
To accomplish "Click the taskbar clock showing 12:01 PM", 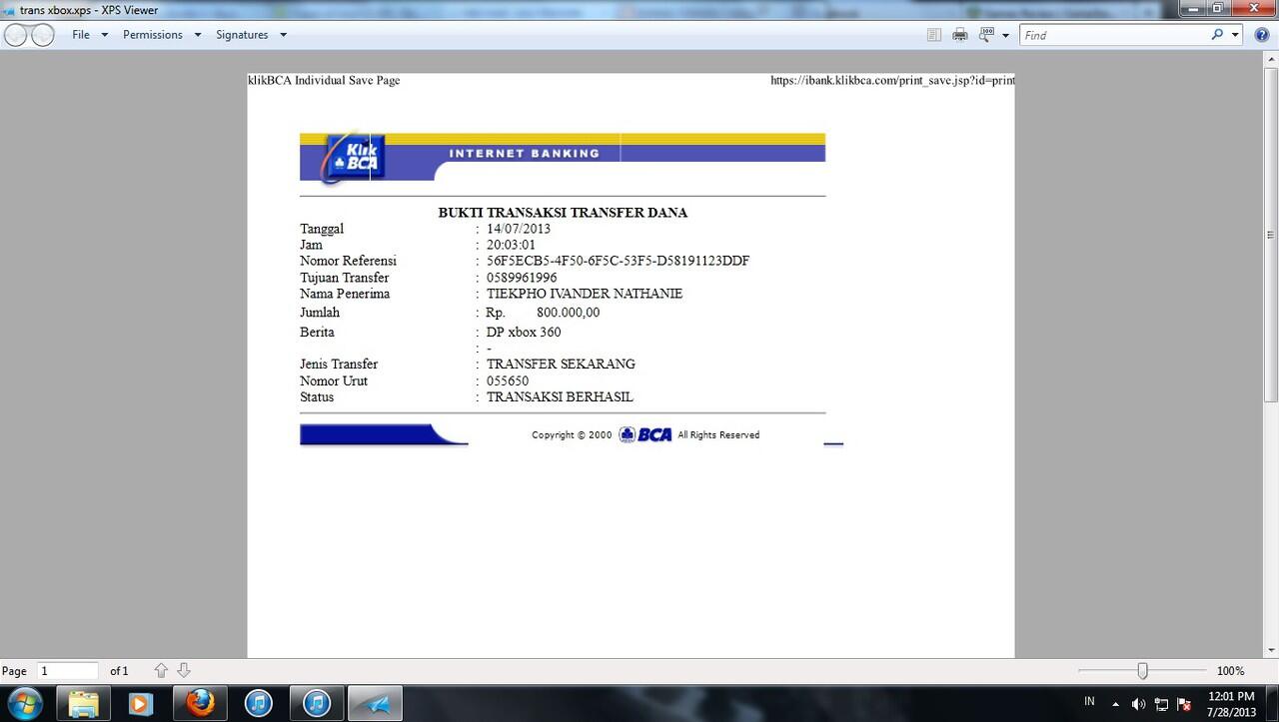I will (x=1231, y=696).
